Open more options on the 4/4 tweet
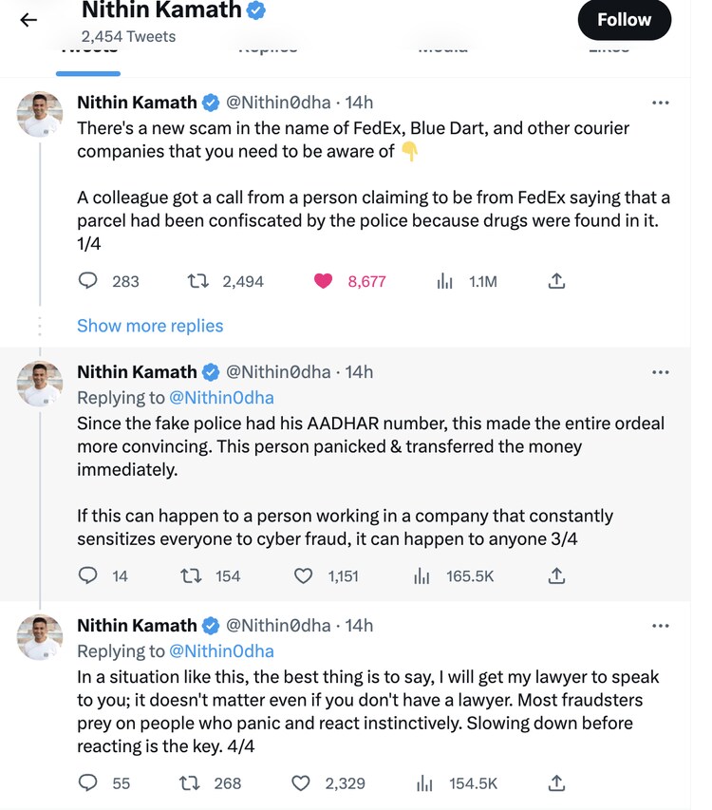 [661, 626]
